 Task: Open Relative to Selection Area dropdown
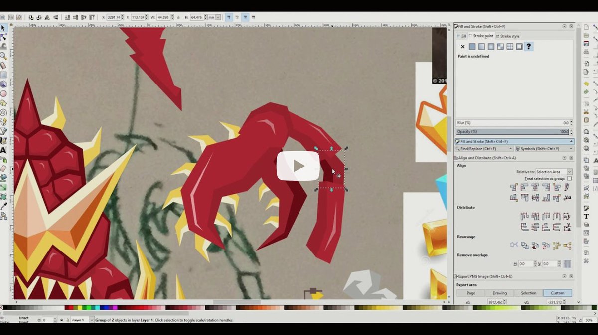(554, 172)
